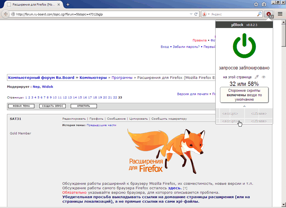Click the upper <iframe> cell in uBlock

point(258,113)
